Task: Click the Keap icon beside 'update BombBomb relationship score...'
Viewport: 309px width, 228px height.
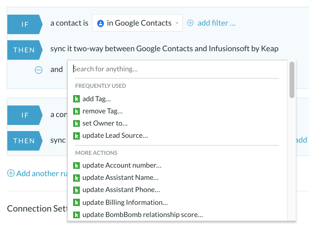Action: [76, 215]
